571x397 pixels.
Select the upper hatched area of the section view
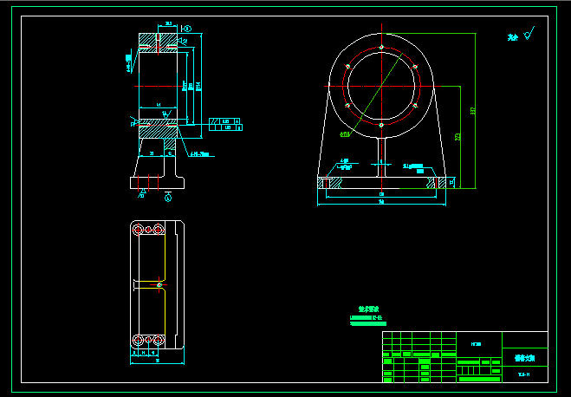click(158, 42)
